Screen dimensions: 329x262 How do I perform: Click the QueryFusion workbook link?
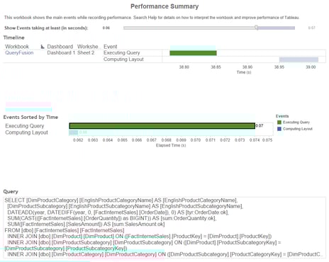coord(19,52)
